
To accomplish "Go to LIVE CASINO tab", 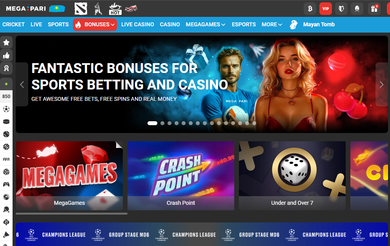I will coord(138,25).
